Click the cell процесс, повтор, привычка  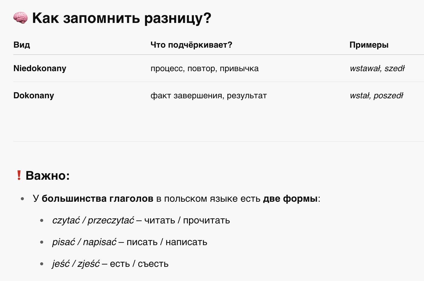(x=204, y=68)
